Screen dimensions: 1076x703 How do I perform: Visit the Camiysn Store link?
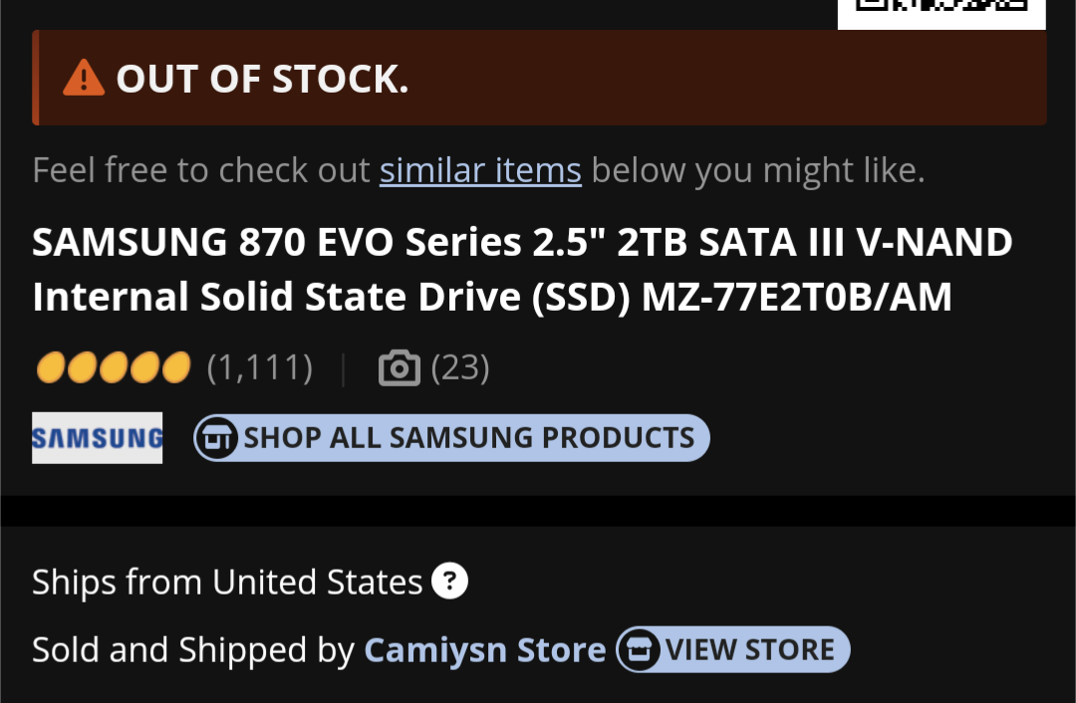(x=484, y=649)
